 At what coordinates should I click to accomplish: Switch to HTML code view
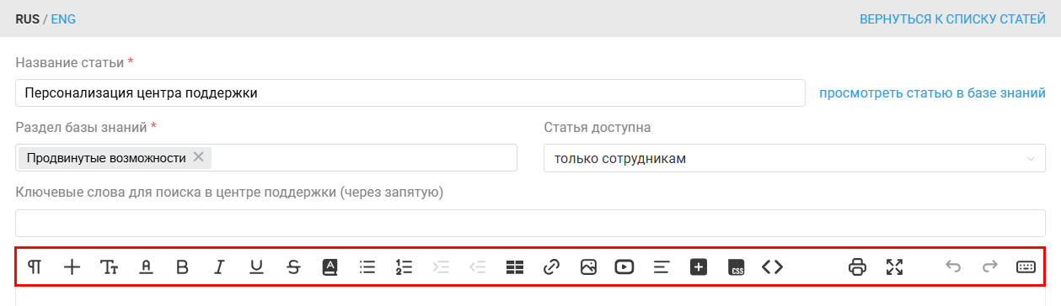click(x=773, y=267)
